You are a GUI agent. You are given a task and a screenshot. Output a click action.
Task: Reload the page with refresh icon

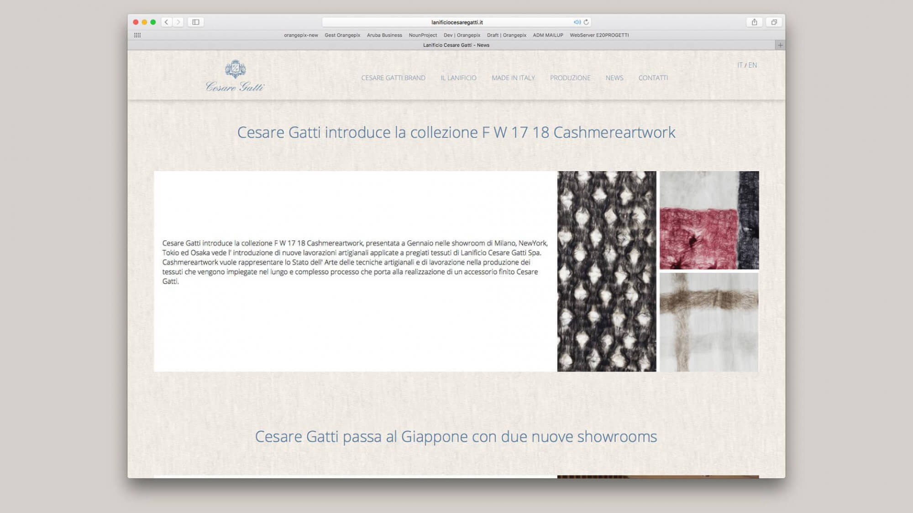[587, 22]
